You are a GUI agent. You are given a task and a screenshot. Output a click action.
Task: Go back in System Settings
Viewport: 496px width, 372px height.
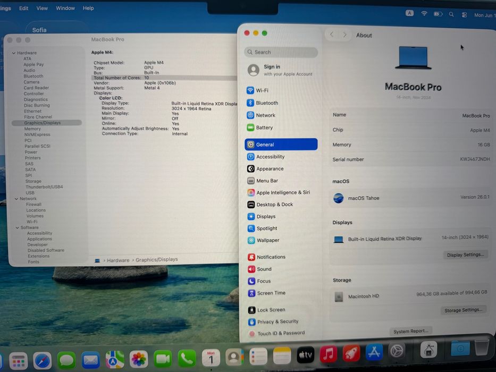click(332, 35)
